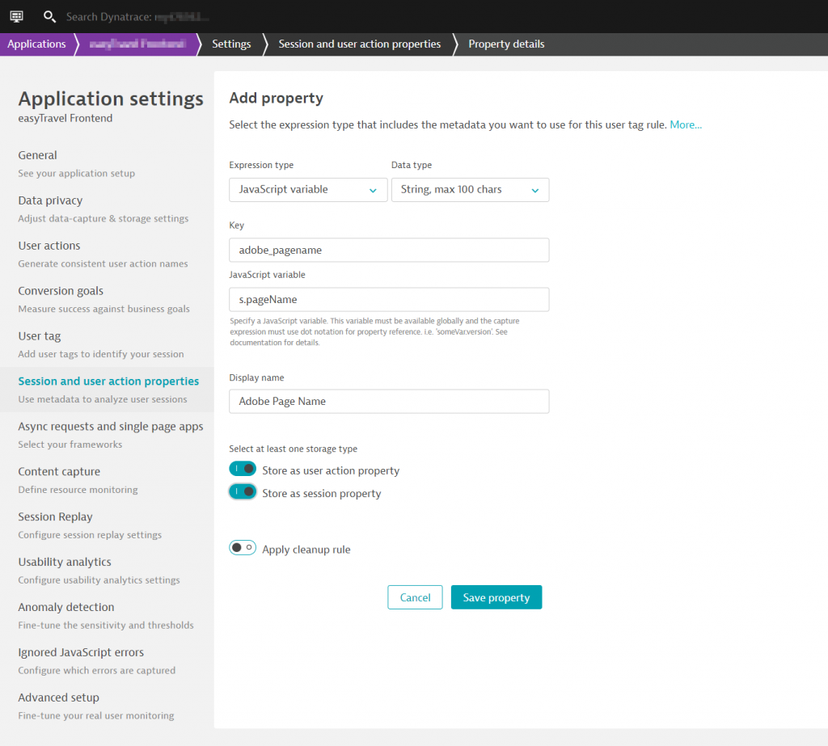828x746 pixels.
Task: Go to Conversion goals settings
Action: tap(60, 290)
